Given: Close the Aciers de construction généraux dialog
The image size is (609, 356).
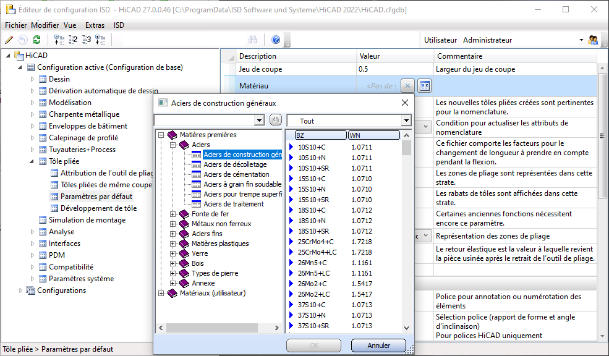Looking at the screenshot, I should pos(405,103).
